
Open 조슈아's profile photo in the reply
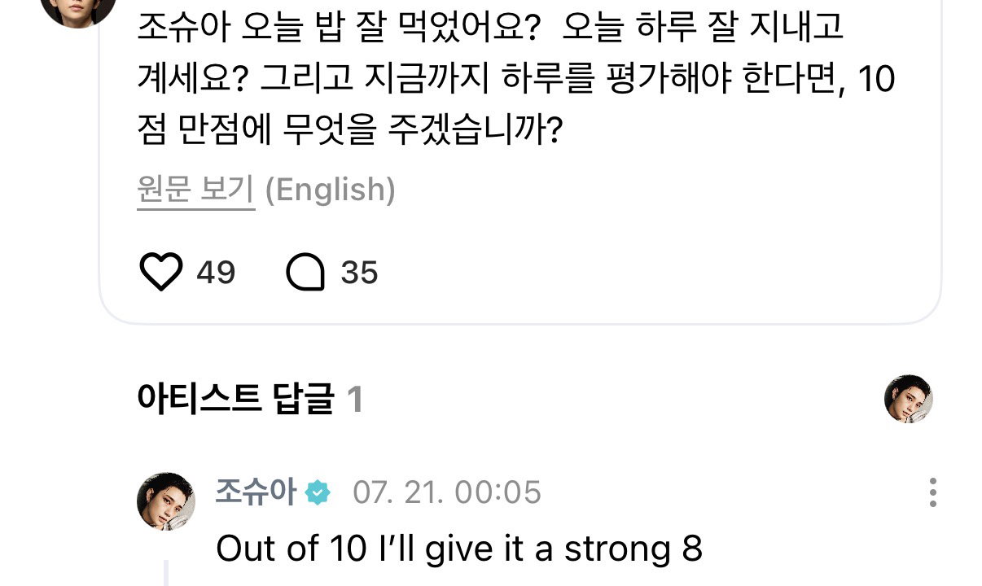[x=166, y=501]
